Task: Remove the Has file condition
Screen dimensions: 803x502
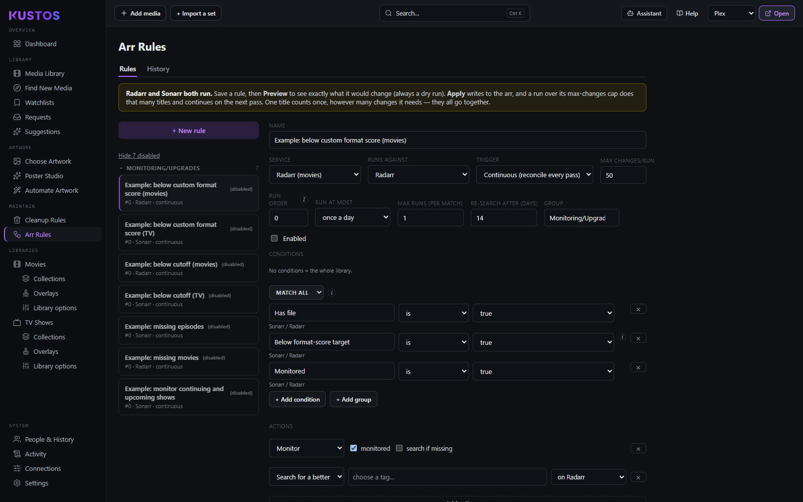Action: (x=638, y=309)
